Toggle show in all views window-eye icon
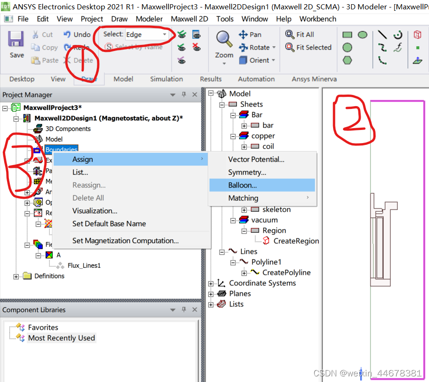Viewport: 429px width, 382px height. click(196, 35)
